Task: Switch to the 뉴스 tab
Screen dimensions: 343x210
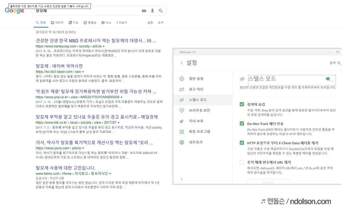Action: click(106, 23)
